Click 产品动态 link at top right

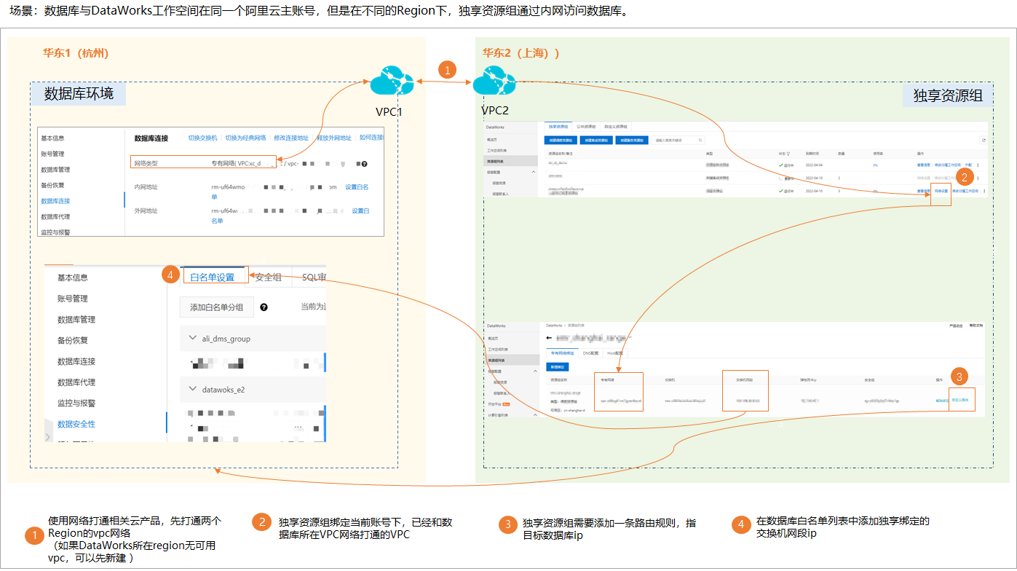(956, 326)
